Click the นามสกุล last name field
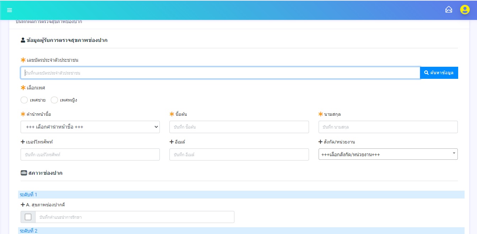Viewport: 477px width, 234px height. point(388,127)
